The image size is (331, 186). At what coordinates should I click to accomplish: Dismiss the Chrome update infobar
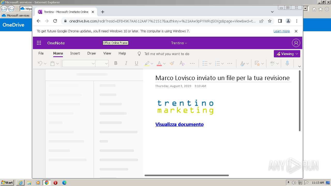point(296,31)
